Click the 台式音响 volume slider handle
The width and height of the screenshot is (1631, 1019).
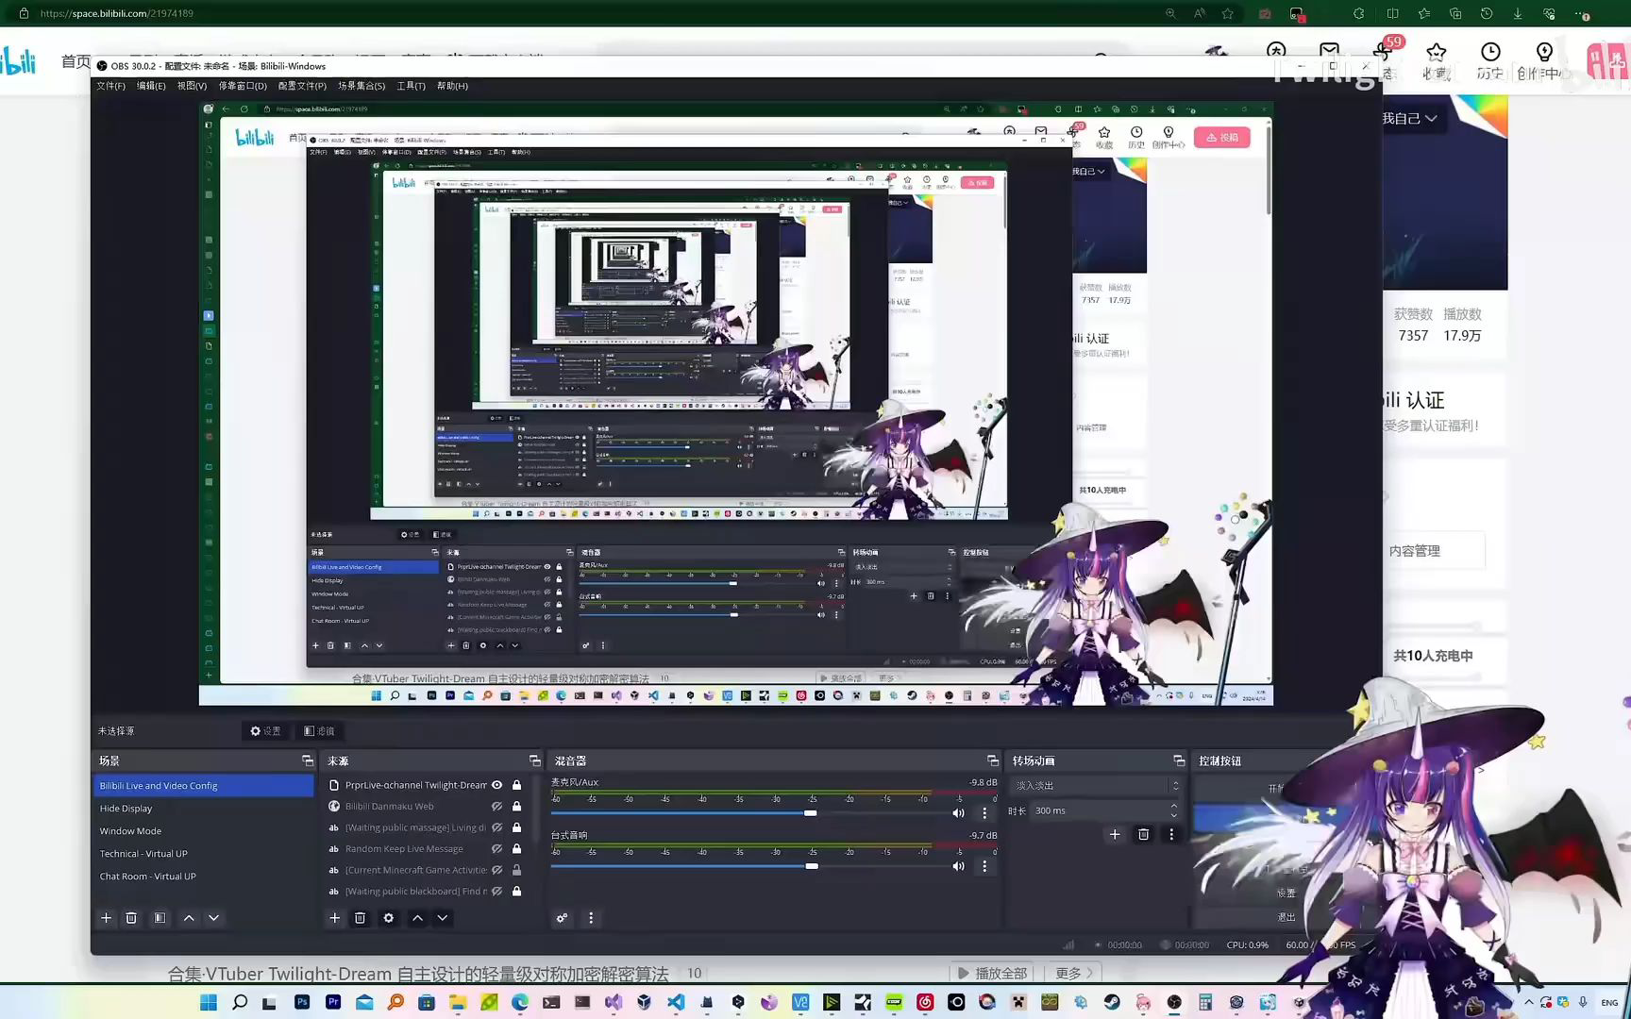(x=811, y=866)
